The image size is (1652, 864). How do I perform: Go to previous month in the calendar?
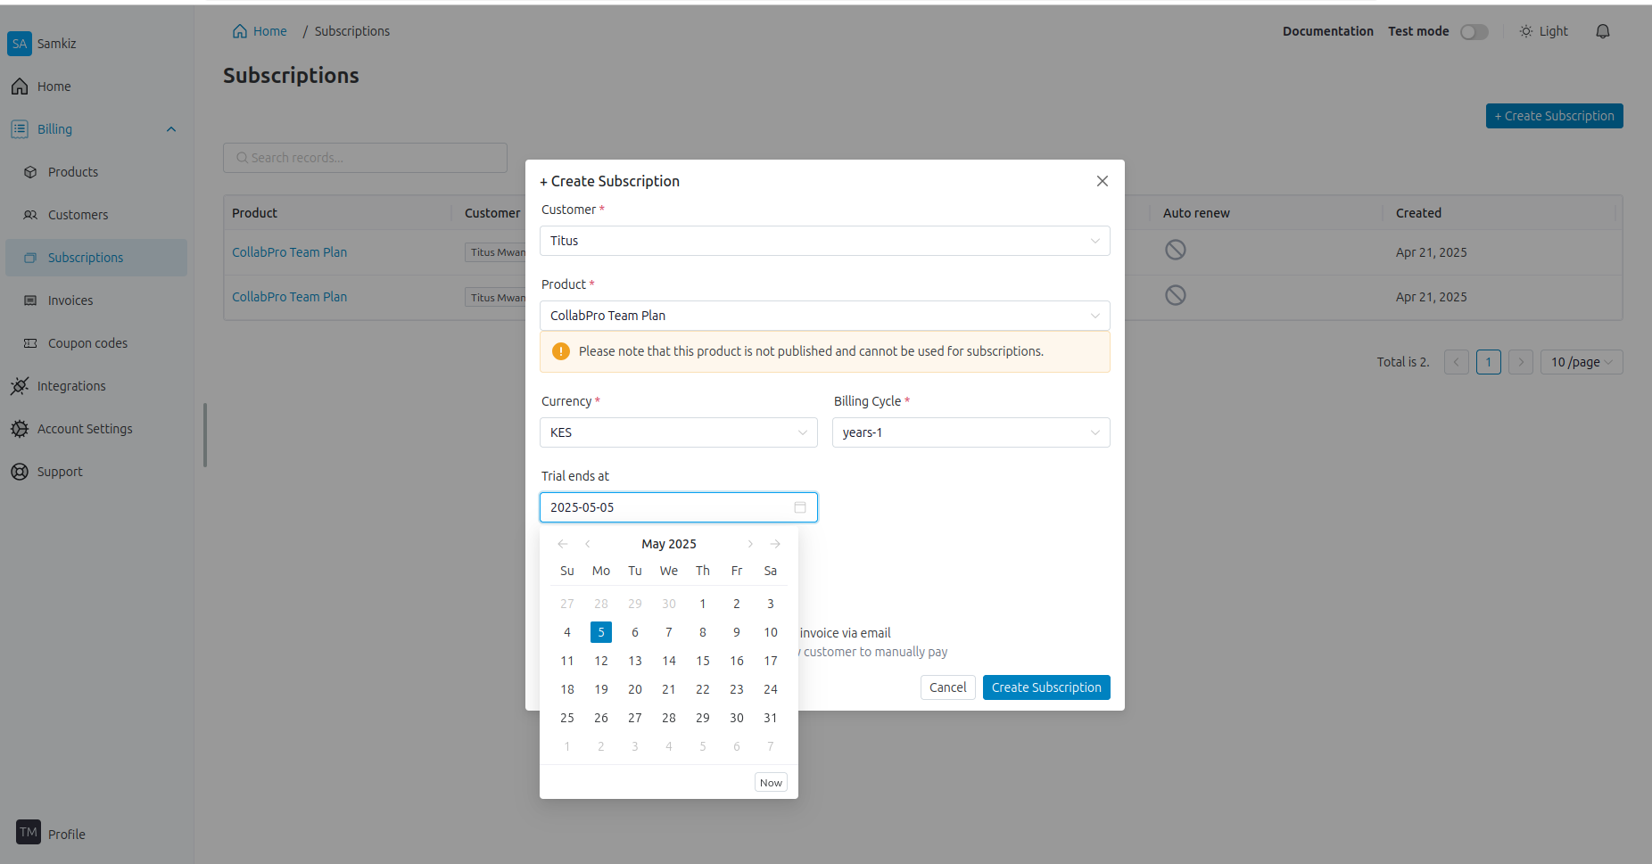click(x=588, y=544)
